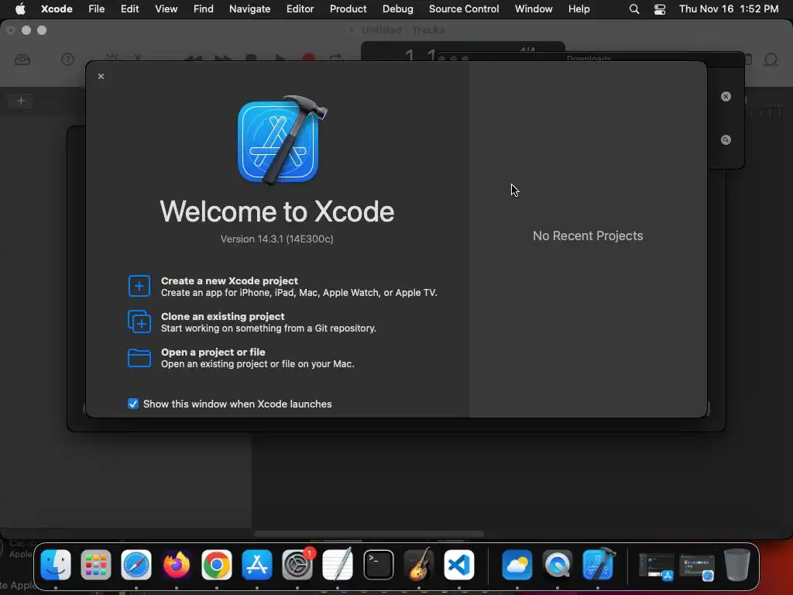
Task: Open the Window menu
Action: click(534, 9)
